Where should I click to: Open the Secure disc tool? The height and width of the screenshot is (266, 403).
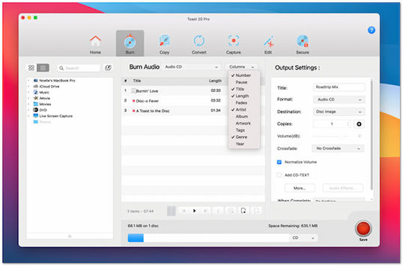click(302, 44)
